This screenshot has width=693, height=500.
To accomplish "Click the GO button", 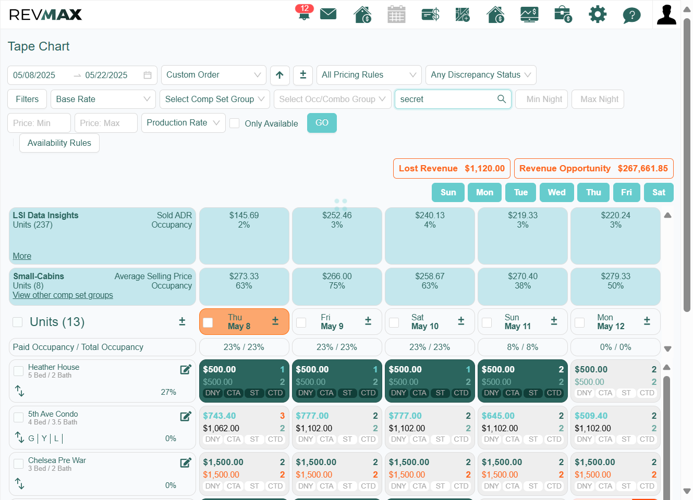I will (322, 123).
